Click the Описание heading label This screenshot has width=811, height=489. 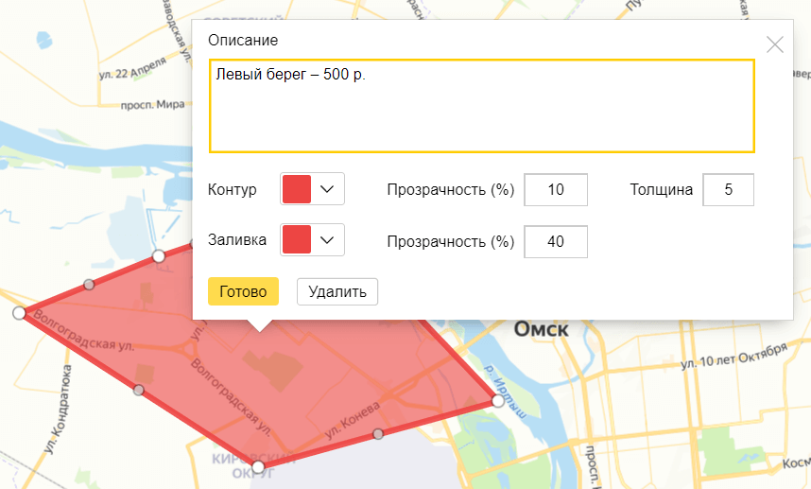[x=243, y=40]
